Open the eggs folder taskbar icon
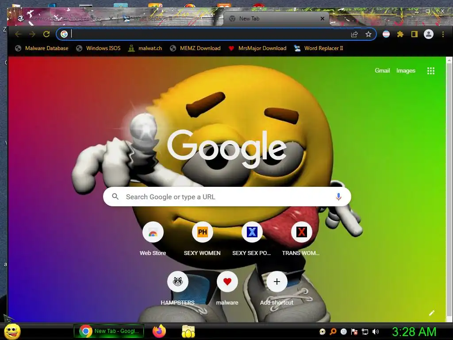 pos(188,331)
